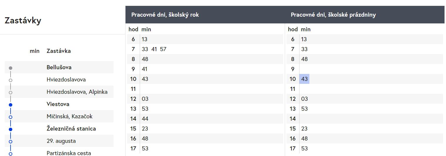The width and height of the screenshot is (446, 156).
Task: Select the 7:41 departure in the school year timetable
Action: (154, 49)
